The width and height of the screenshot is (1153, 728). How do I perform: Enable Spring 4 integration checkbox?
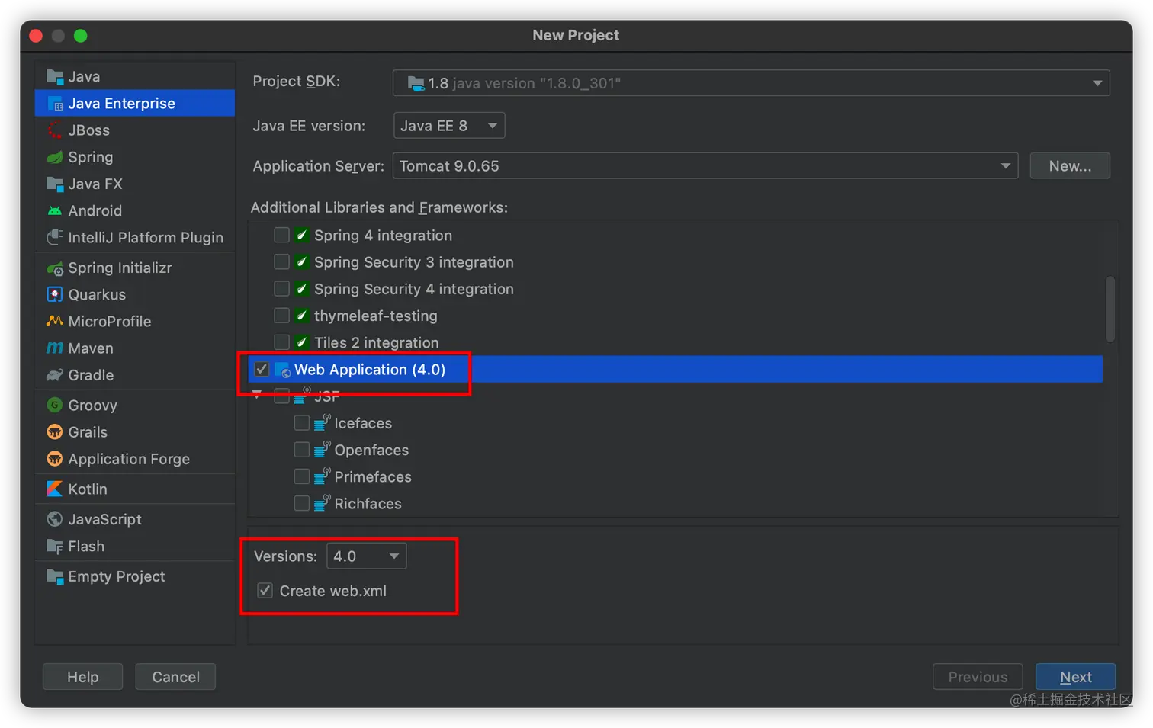281,235
